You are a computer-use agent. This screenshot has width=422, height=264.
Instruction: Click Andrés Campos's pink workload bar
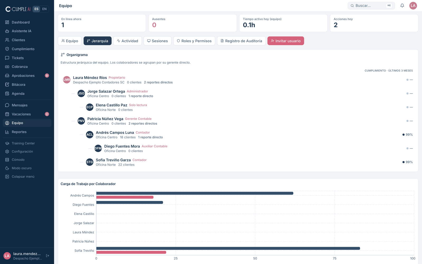pyautogui.click(x=125, y=197)
